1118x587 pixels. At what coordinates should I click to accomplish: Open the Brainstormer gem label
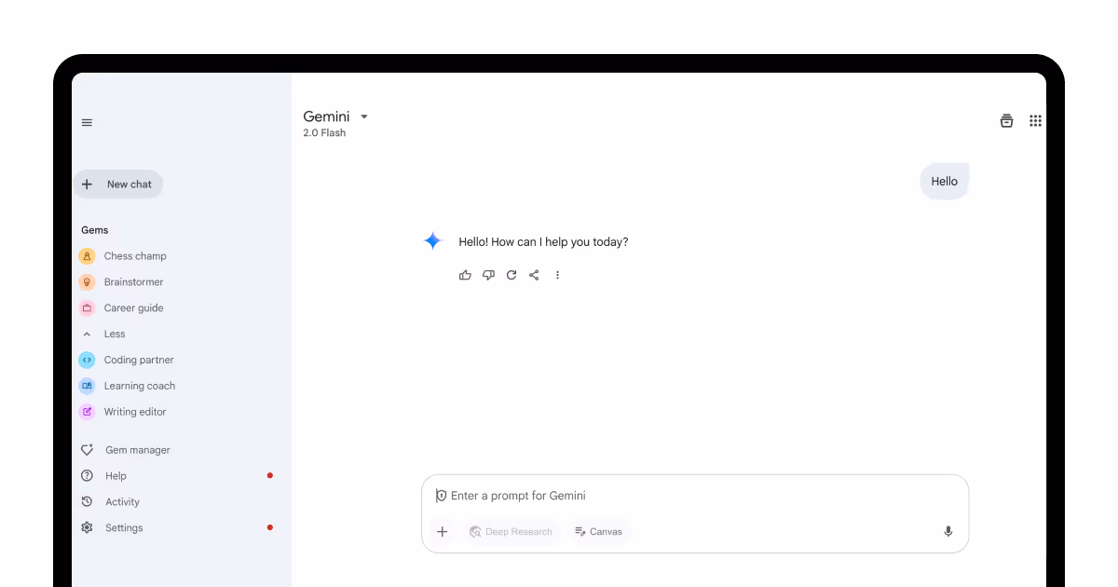133,282
